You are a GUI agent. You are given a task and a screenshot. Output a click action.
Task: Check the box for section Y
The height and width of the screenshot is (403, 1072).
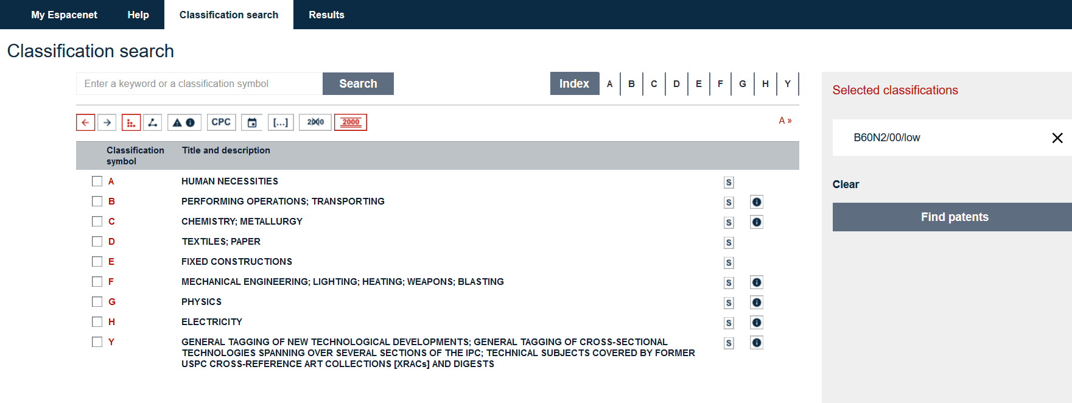pyautogui.click(x=97, y=342)
